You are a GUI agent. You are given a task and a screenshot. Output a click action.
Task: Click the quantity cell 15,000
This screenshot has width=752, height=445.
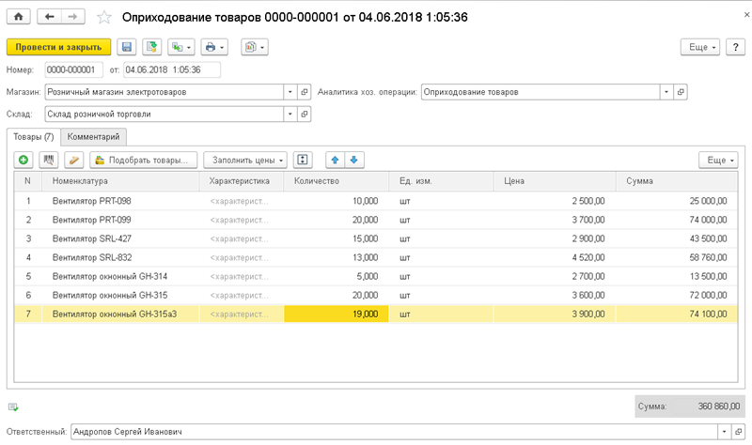point(337,238)
